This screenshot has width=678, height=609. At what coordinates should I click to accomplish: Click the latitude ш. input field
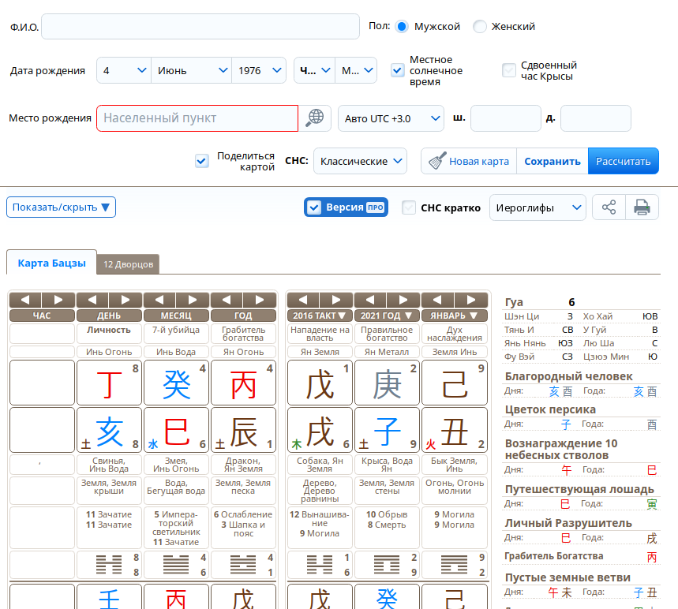[x=505, y=118]
